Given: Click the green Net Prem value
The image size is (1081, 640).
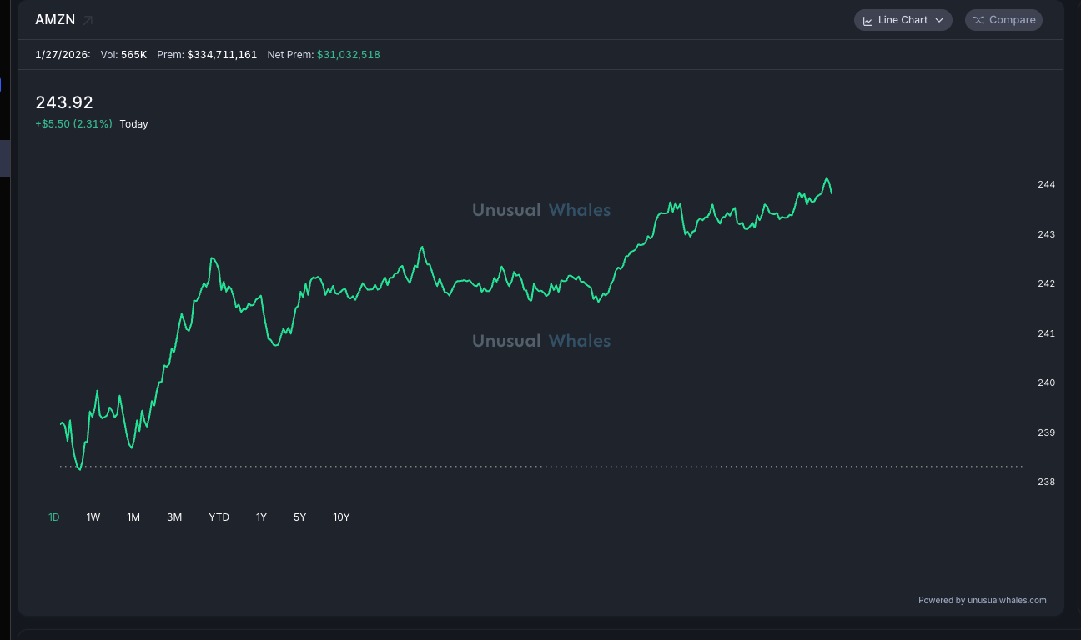Looking at the screenshot, I should pos(348,55).
